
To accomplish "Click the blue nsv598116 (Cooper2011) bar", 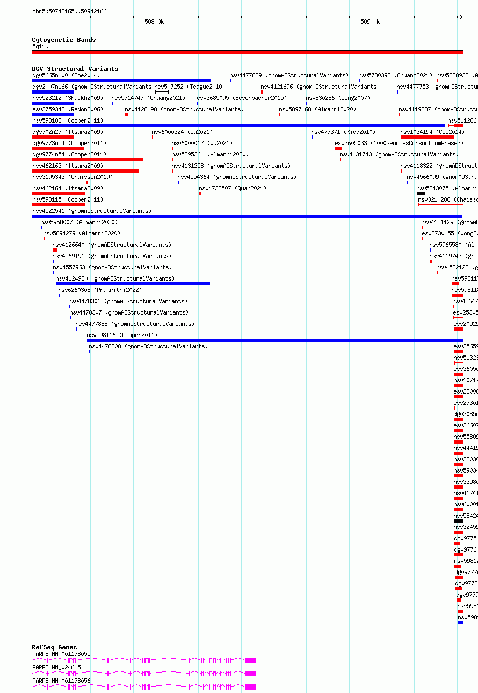I will coord(274,340).
